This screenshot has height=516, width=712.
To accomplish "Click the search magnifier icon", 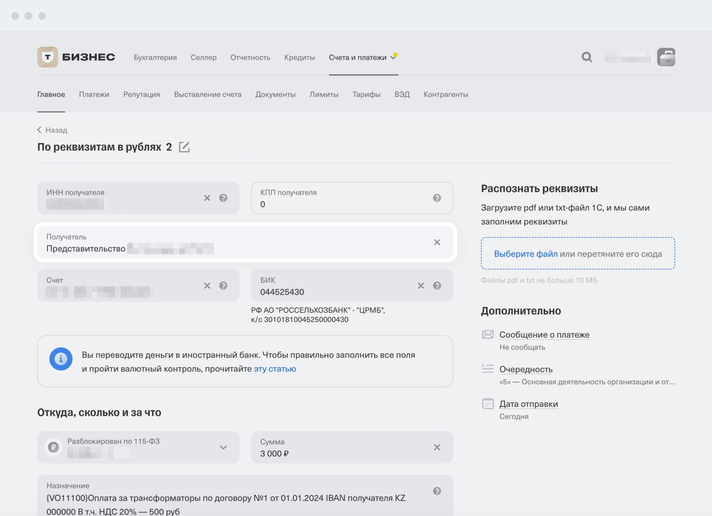I will (x=586, y=57).
